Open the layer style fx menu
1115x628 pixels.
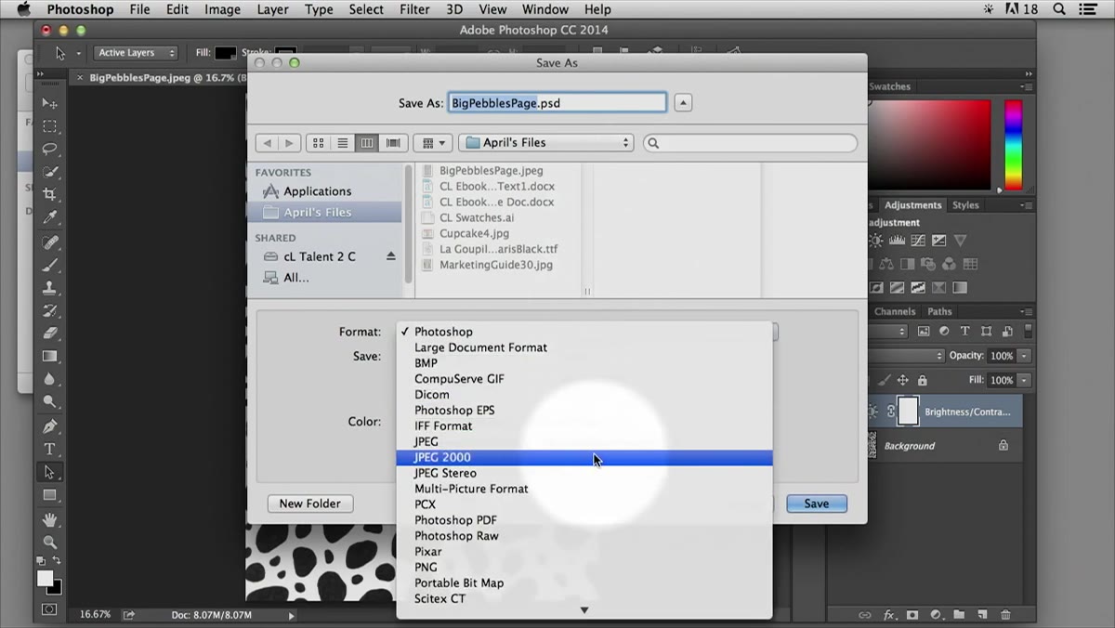[x=889, y=614]
